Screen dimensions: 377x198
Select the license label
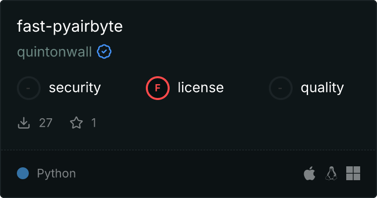tap(201, 88)
